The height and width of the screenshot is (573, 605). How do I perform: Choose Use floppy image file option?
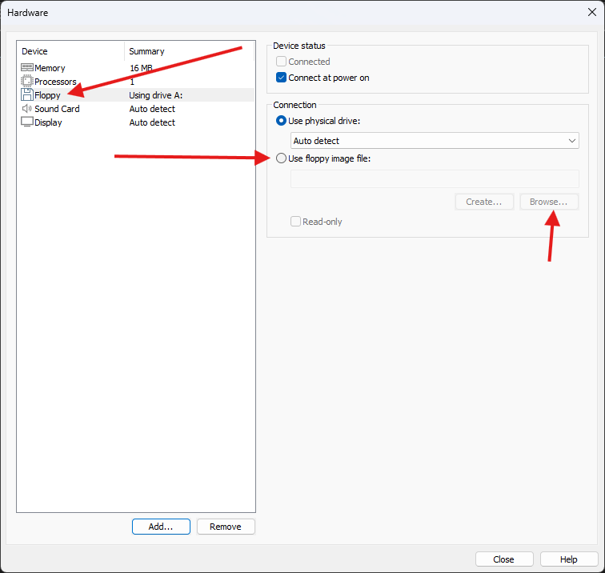click(x=281, y=158)
